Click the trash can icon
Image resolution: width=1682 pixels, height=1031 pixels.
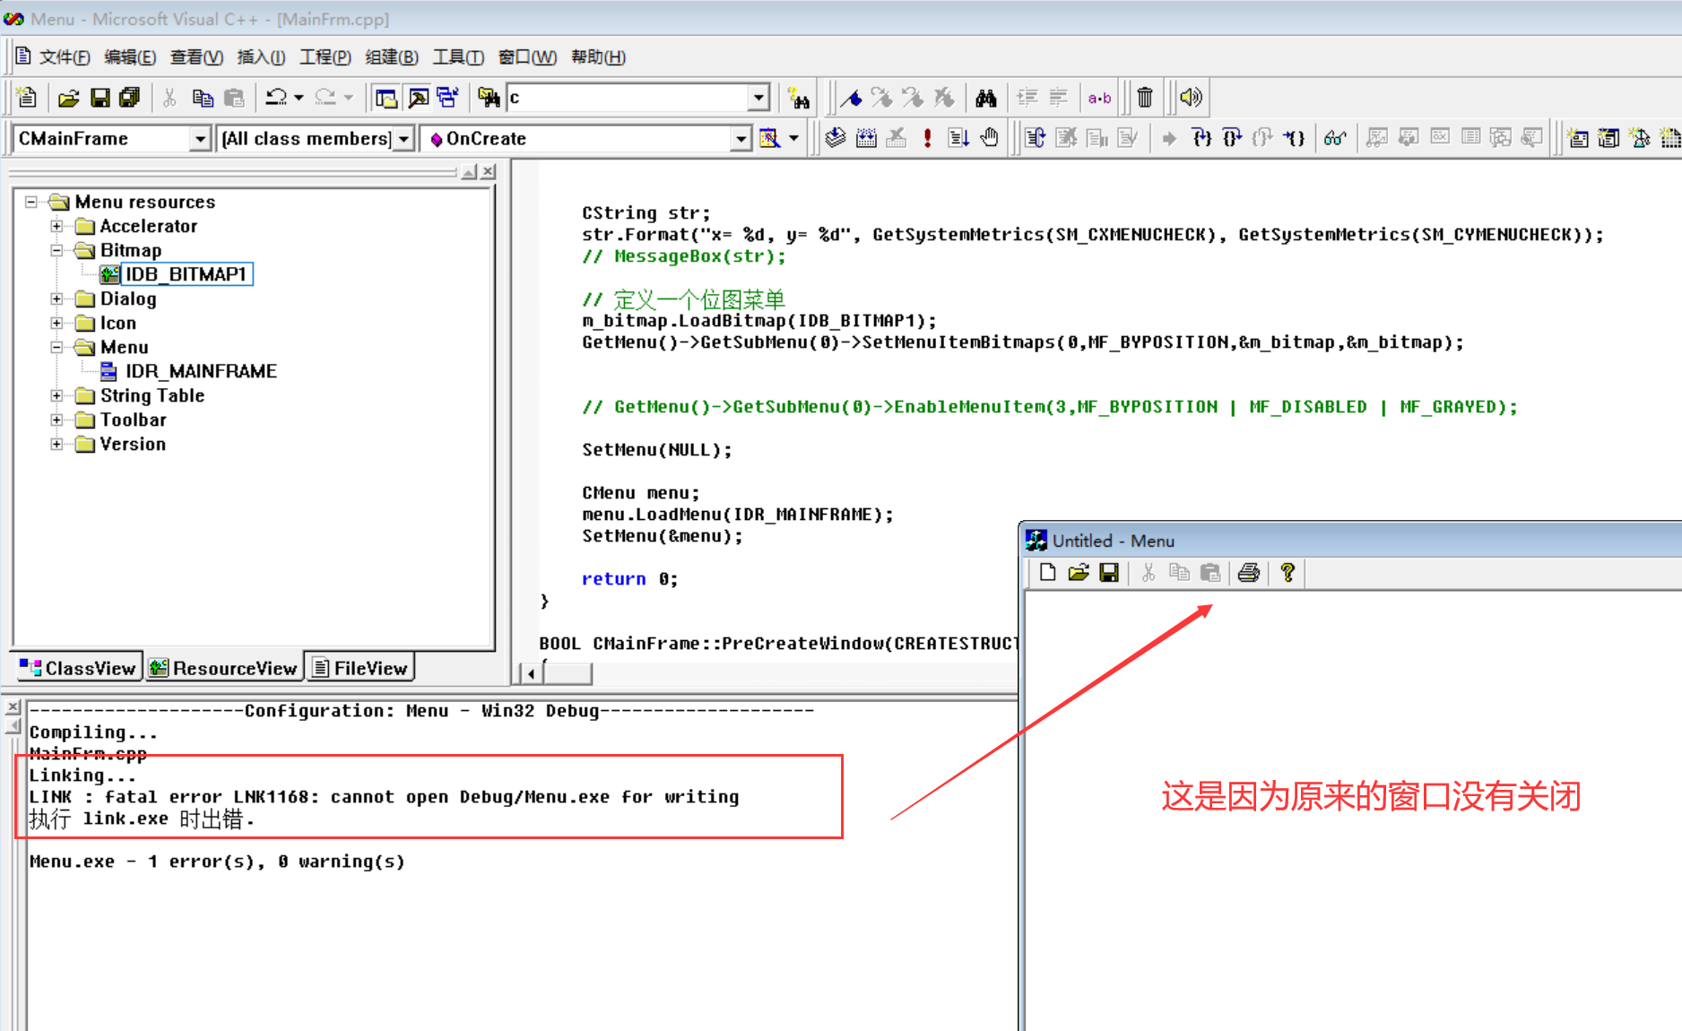(x=1145, y=97)
